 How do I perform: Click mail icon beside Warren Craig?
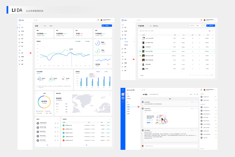pyautogui.click(x=55, y=127)
